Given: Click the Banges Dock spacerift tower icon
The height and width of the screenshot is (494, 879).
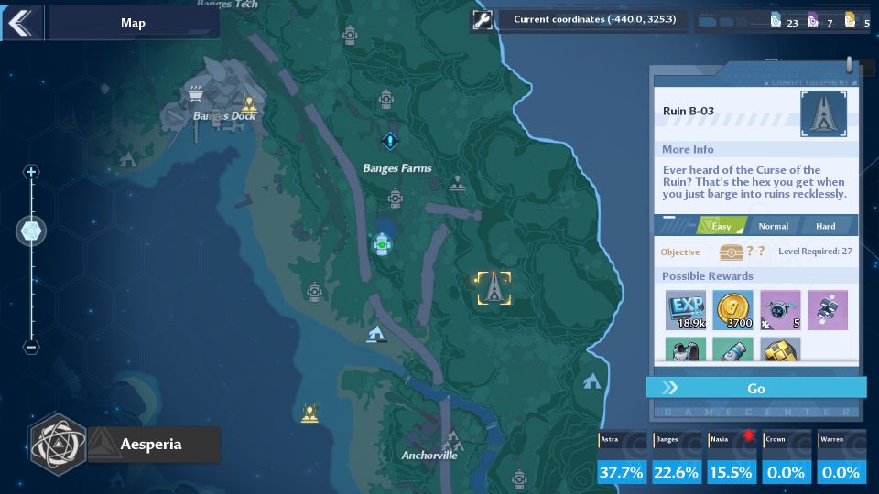Looking at the screenshot, I should [x=248, y=103].
